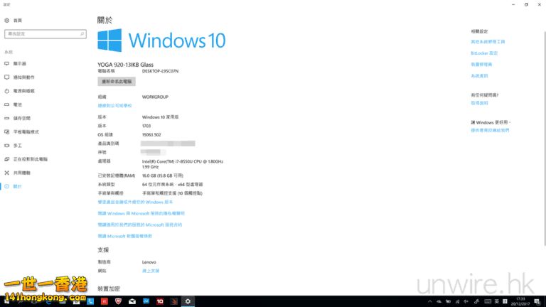Screen dimensions: 546x307
Task: Click the 英 input language indicator
Action: pos(496,301)
